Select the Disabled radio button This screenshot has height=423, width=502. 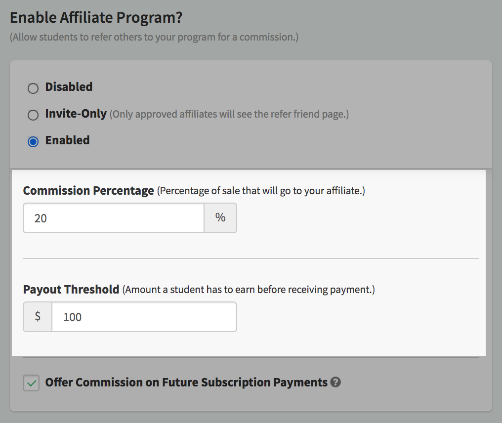tap(33, 88)
